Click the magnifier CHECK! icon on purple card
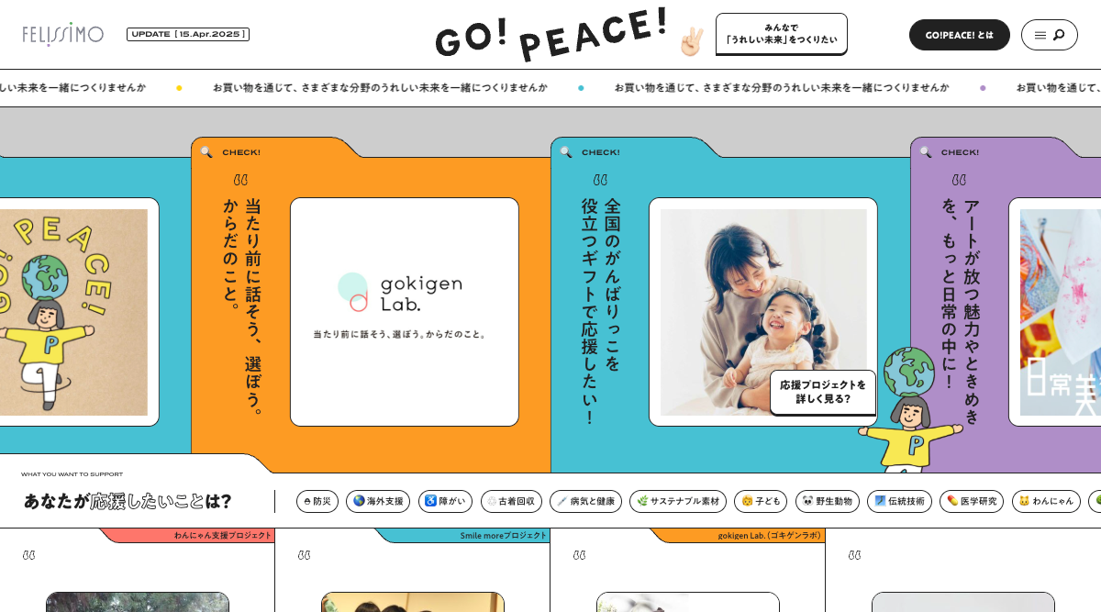 pos(926,152)
